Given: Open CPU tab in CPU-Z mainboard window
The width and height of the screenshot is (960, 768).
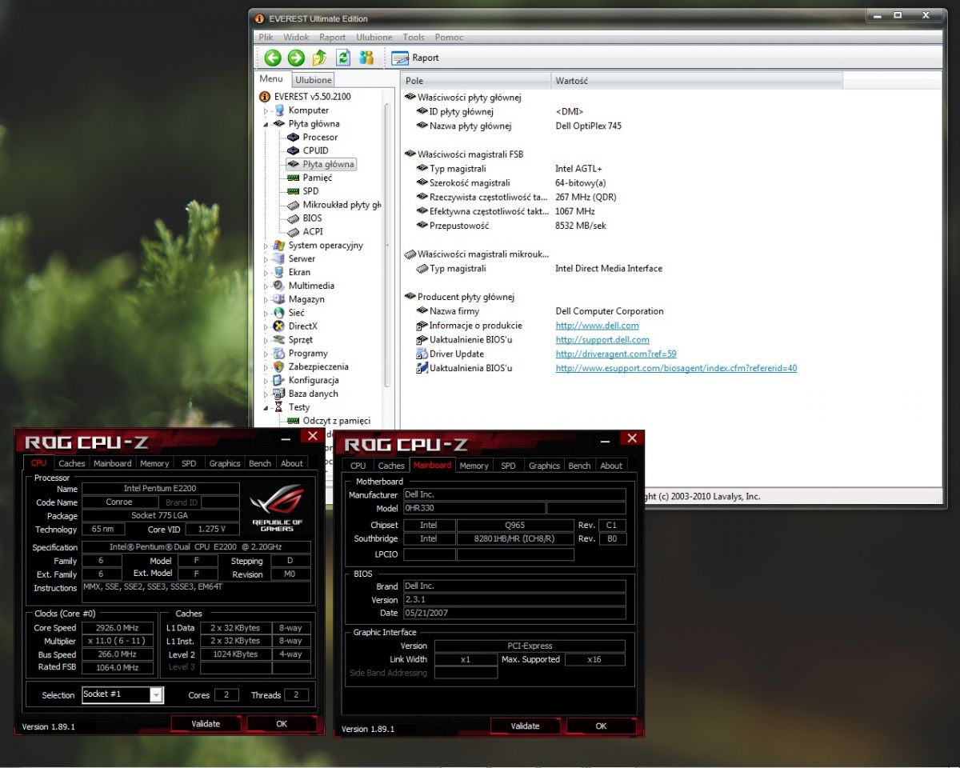Looking at the screenshot, I should pos(358,466).
